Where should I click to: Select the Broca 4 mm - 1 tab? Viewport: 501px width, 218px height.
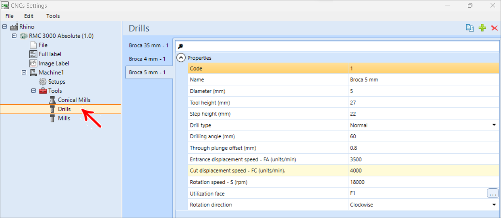[x=147, y=59]
